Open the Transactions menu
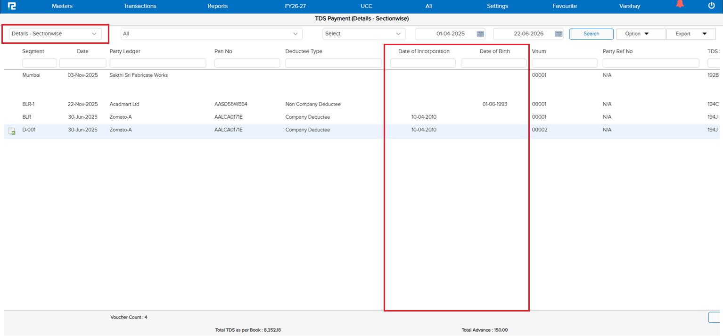 pyautogui.click(x=140, y=6)
